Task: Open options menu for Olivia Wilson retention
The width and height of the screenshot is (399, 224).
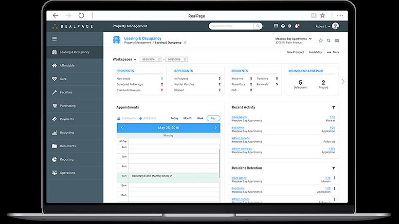Action: pyautogui.click(x=335, y=178)
